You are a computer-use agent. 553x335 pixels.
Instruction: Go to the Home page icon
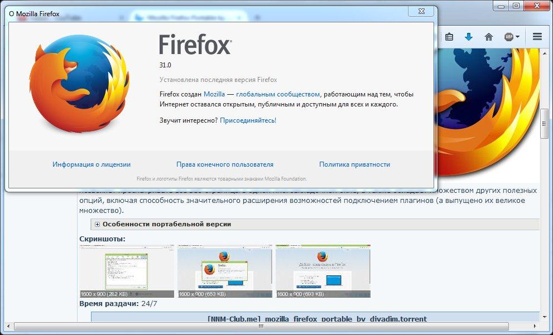(488, 37)
